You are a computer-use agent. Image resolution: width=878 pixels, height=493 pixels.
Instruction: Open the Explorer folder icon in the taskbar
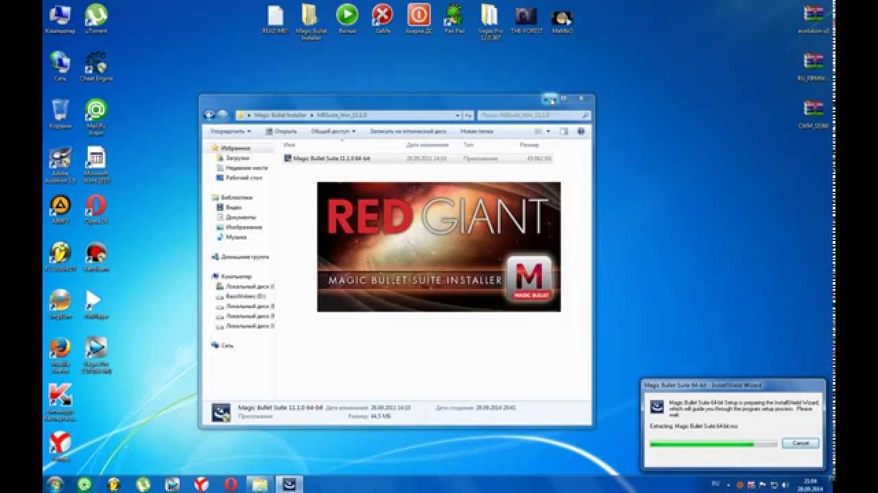click(260, 484)
